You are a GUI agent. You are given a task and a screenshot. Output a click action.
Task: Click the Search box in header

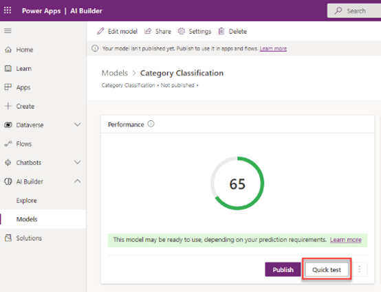[x=354, y=11]
